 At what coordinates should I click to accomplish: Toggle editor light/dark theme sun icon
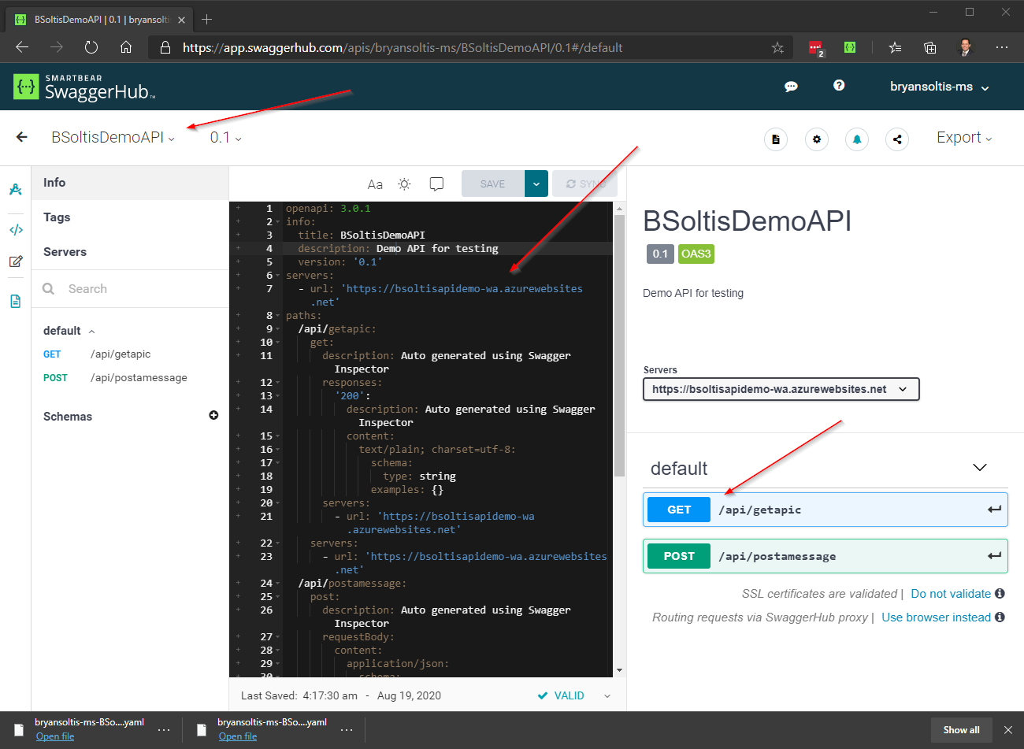(404, 184)
